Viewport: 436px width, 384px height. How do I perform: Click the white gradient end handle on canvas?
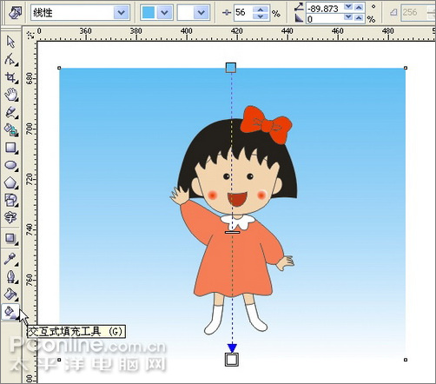click(x=232, y=360)
